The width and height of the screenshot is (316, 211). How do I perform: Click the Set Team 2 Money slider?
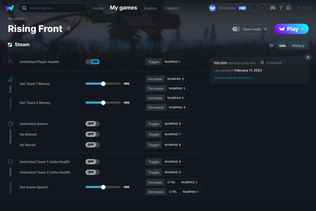(103, 103)
